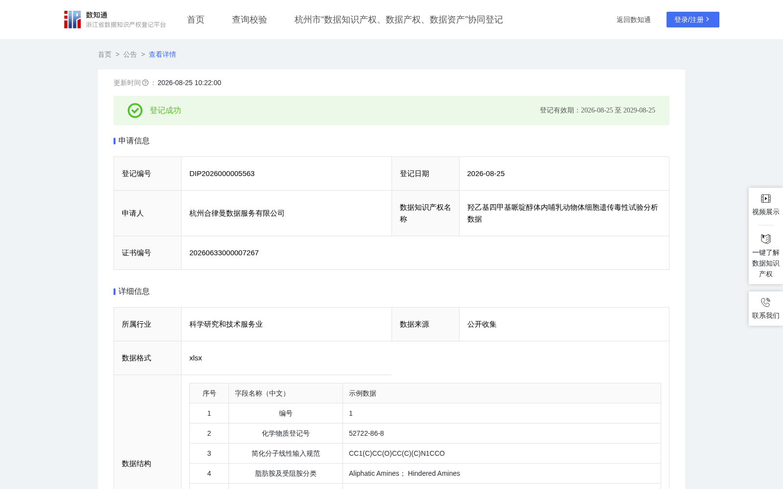Click the 申请信息 section heading

pos(134,141)
